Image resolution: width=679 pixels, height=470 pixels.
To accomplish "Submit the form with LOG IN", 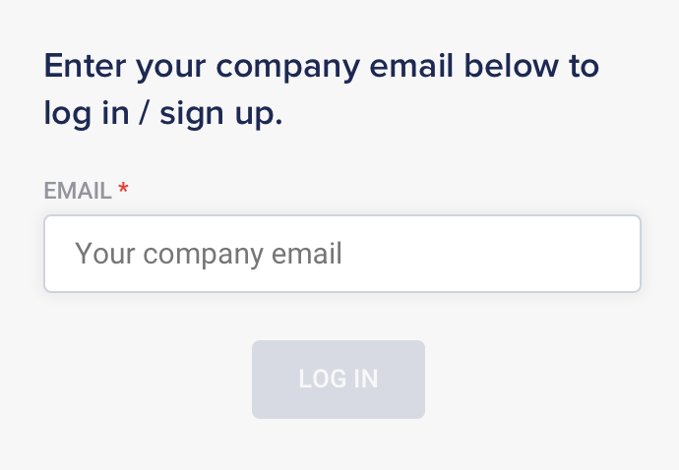I will (x=339, y=380).
